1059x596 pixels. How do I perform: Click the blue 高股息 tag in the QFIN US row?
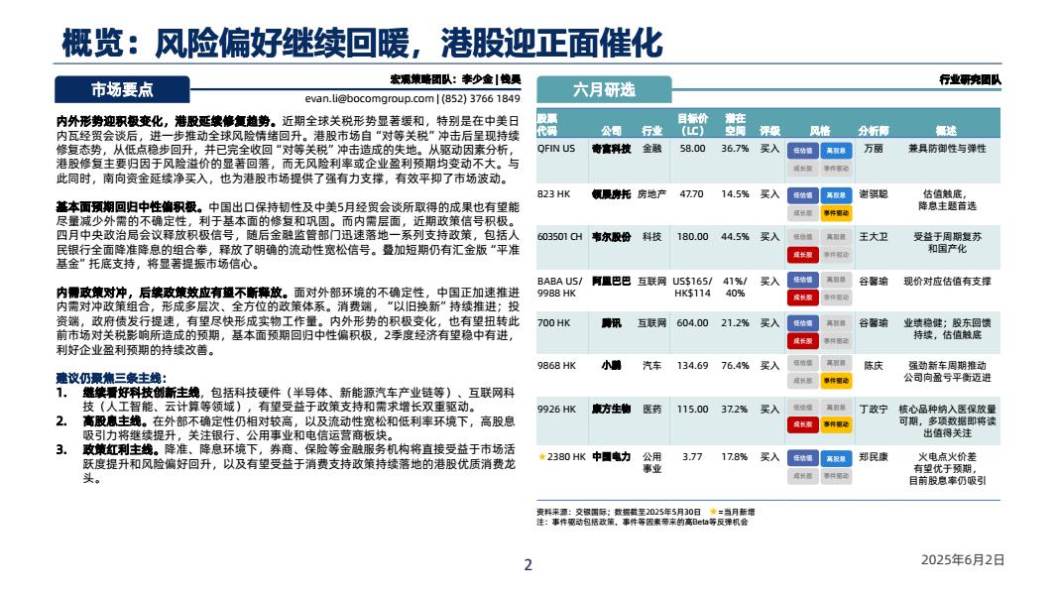click(836, 151)
